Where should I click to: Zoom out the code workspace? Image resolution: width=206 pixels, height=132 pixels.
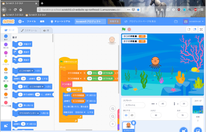(x=113, y=116)
